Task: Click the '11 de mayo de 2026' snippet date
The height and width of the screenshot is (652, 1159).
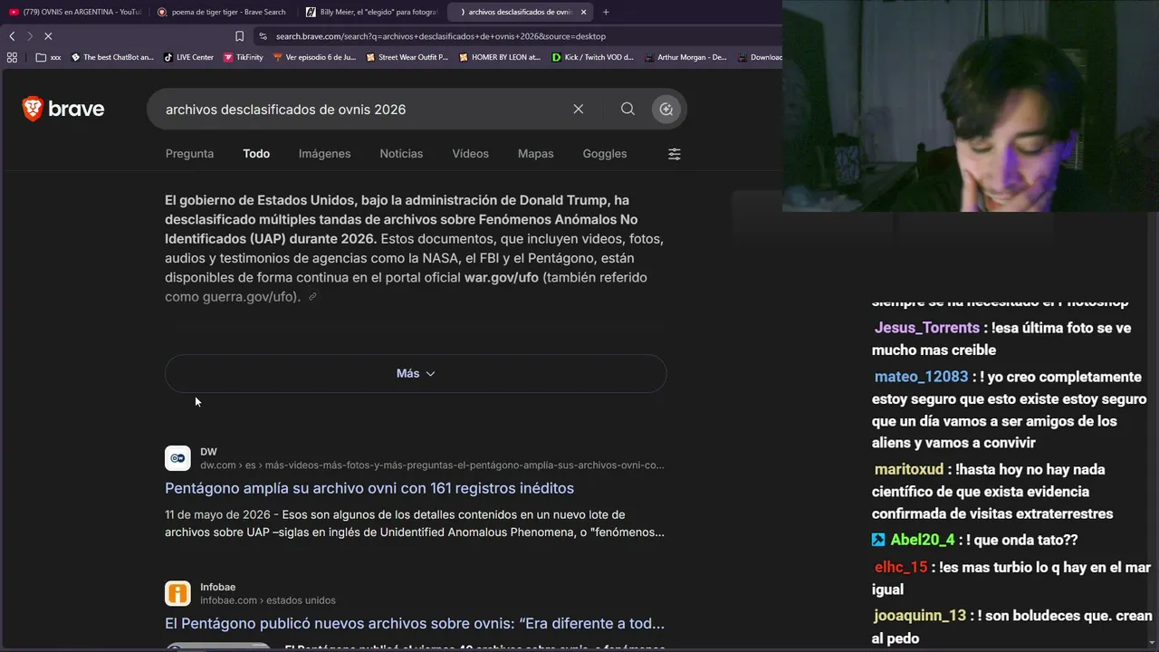Action: click(x=216, y=514)
